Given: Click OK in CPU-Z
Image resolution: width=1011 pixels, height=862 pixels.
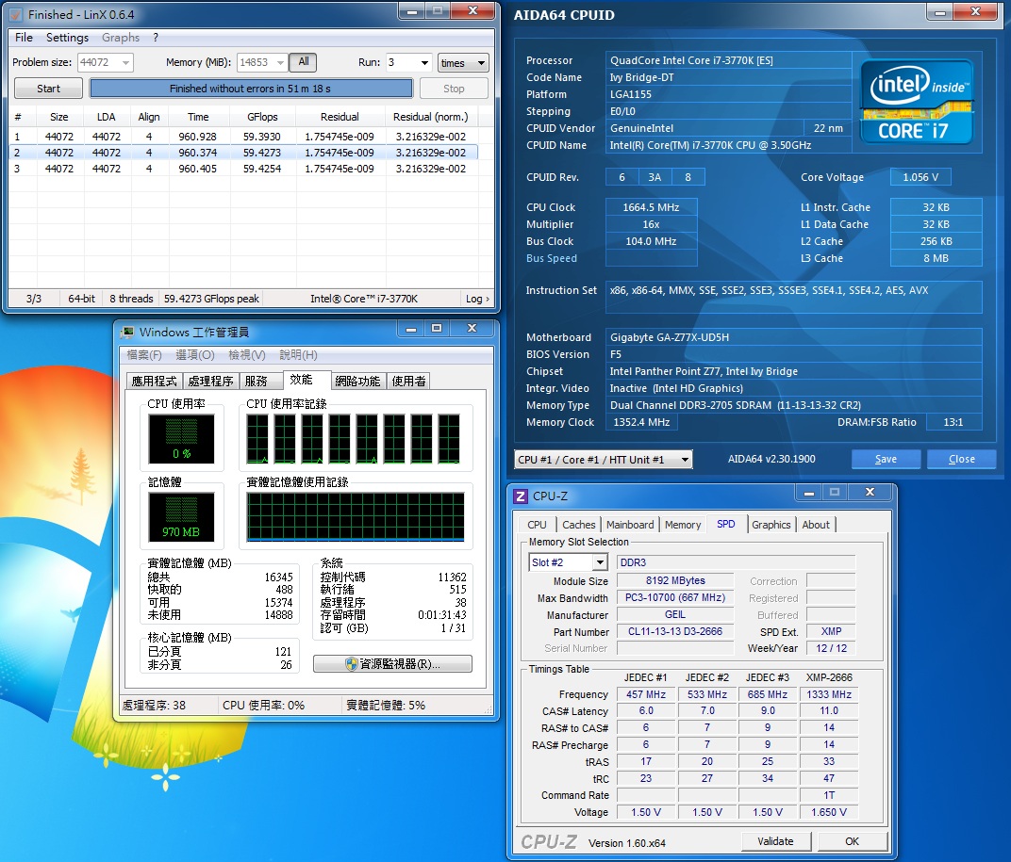Looking at the screenshot, I should tap(852, 841).
